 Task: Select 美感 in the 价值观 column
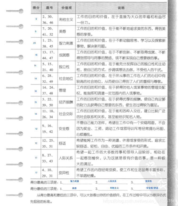(62, 32)
